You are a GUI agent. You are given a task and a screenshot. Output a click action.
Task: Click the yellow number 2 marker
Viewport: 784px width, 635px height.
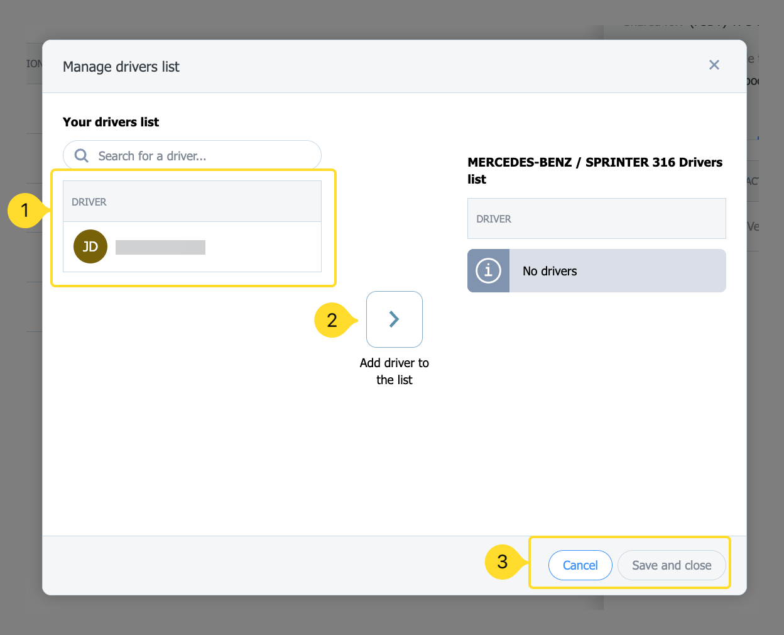click(332, 320)
